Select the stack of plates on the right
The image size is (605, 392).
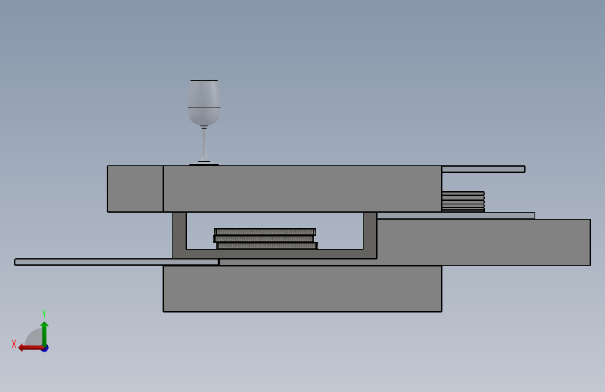click(x=463, y=202)
